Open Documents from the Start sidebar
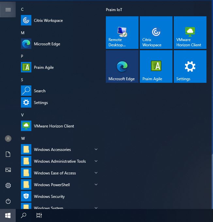This screenshot has width=213, height=222. pos(8,154)
